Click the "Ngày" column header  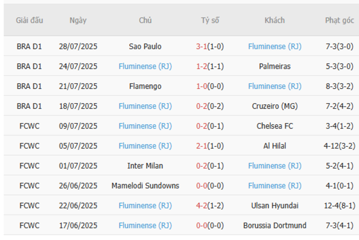tap(78, 20)
